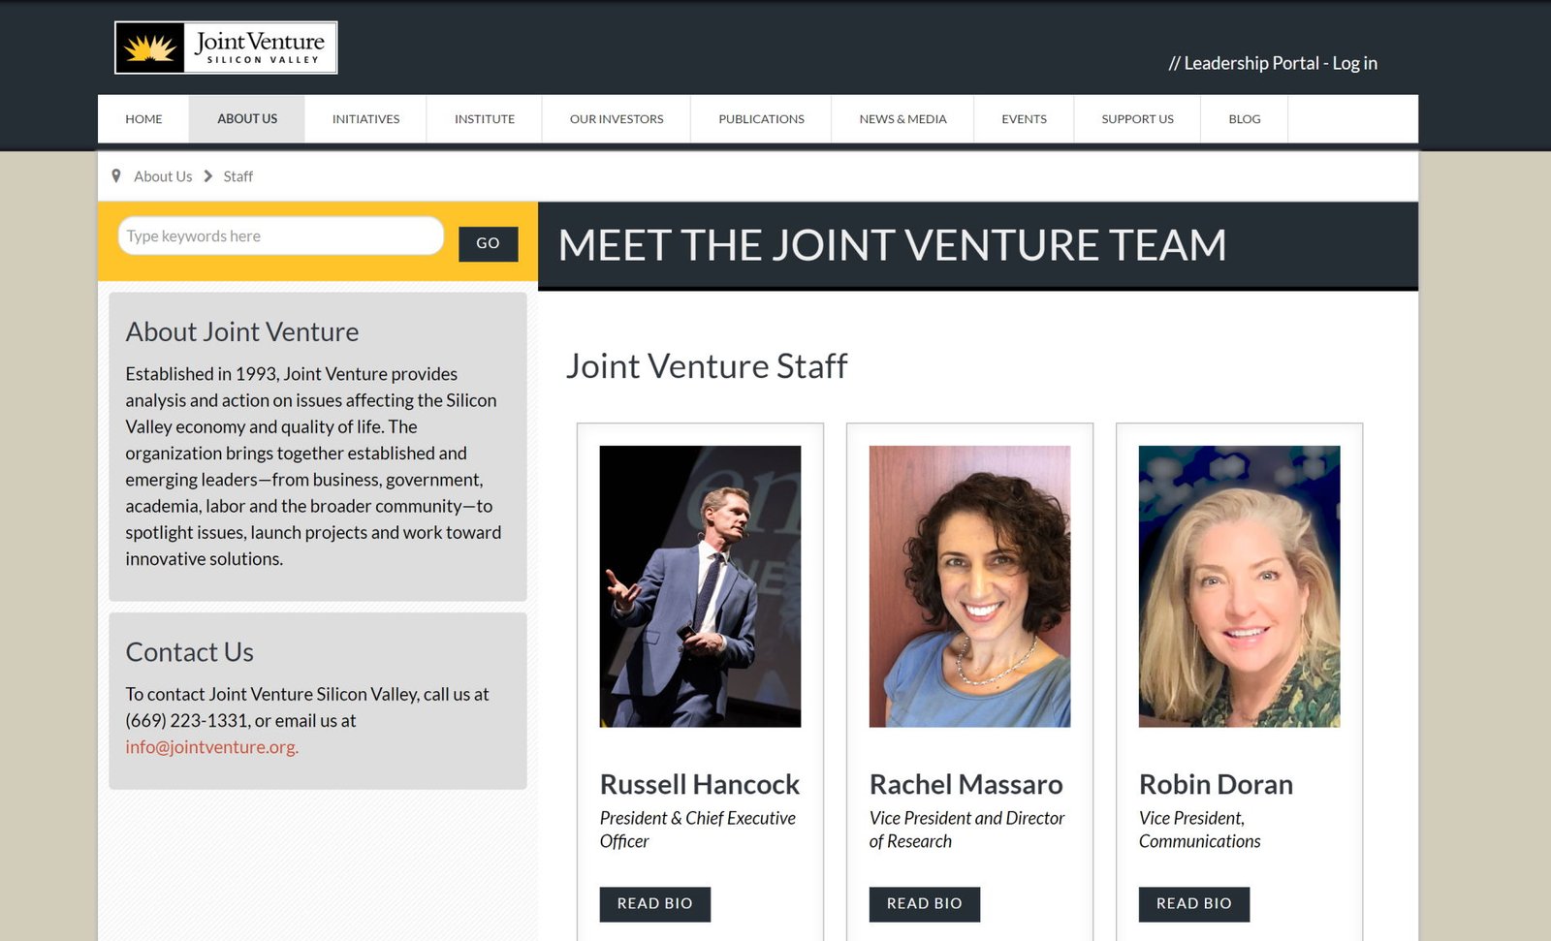Select the Institute menu item
1551x941 pixels.
click(x=485, y=119)
